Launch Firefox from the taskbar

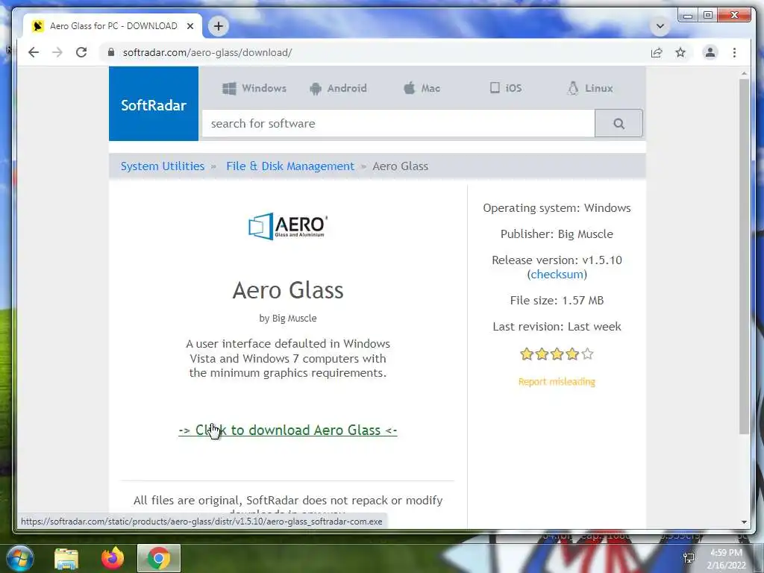113,558
